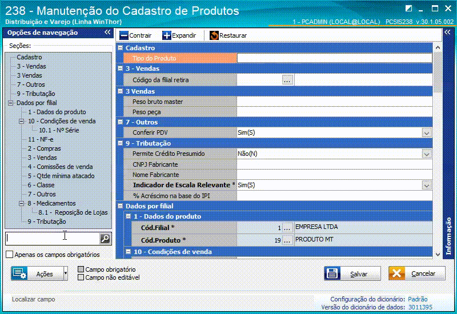This screenshot has width=457, height=314.
Task: Toggle the Campo obrigatório legend box
Action: [81, 269]
